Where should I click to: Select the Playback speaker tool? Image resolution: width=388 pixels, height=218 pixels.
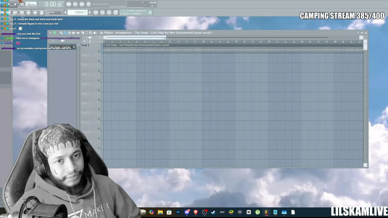pos(95,33)
